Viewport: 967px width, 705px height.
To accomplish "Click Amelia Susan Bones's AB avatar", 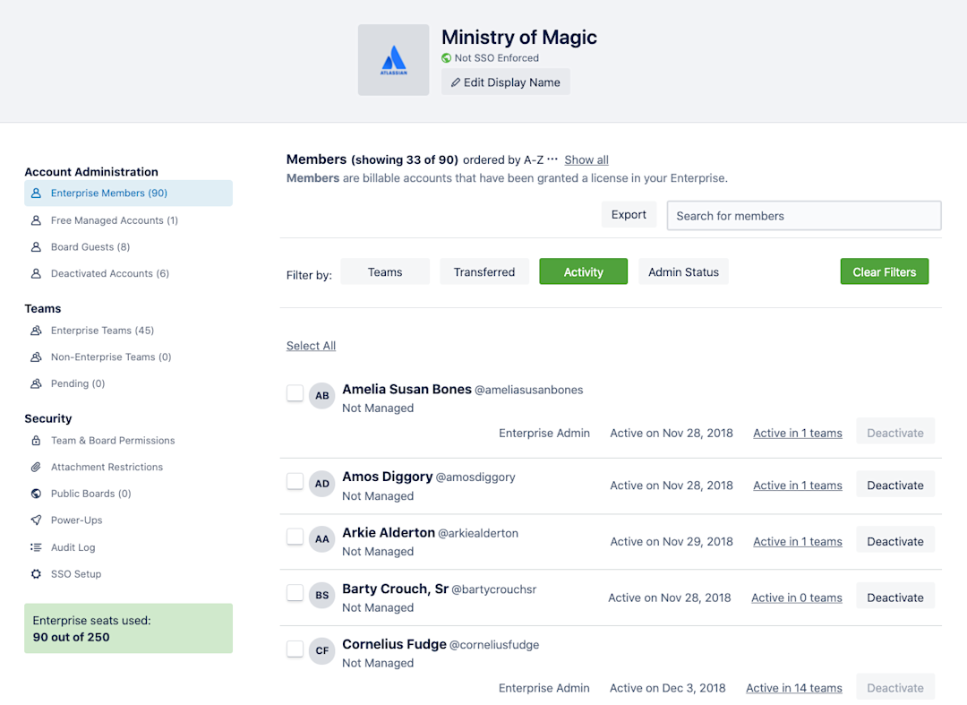I will 321,395.
